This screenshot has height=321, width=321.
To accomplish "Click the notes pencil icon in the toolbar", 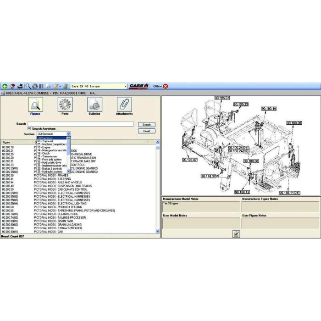I will pos(55,86).
